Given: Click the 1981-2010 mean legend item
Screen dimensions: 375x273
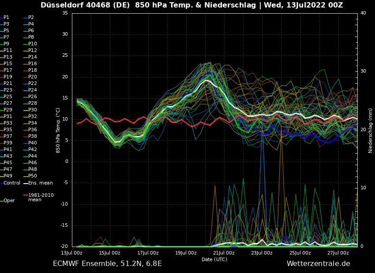Looking at the screenshot, I should (x=41, y=197).
